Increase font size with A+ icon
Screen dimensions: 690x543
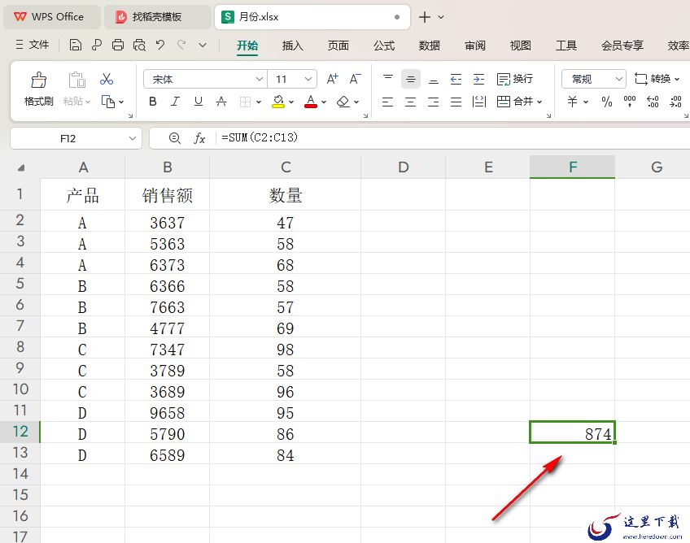(x=332, y=79)
